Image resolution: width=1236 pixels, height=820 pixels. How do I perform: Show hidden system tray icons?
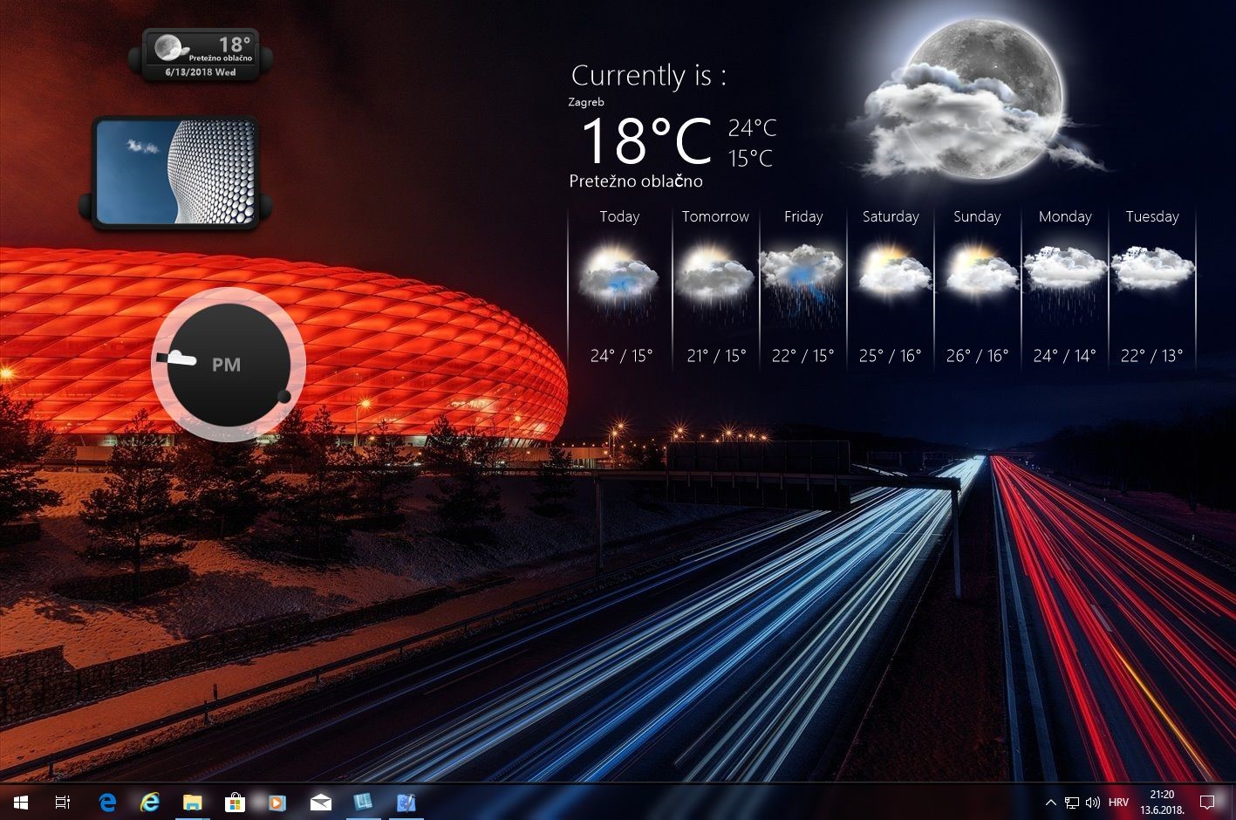(x=1050, y=803)
